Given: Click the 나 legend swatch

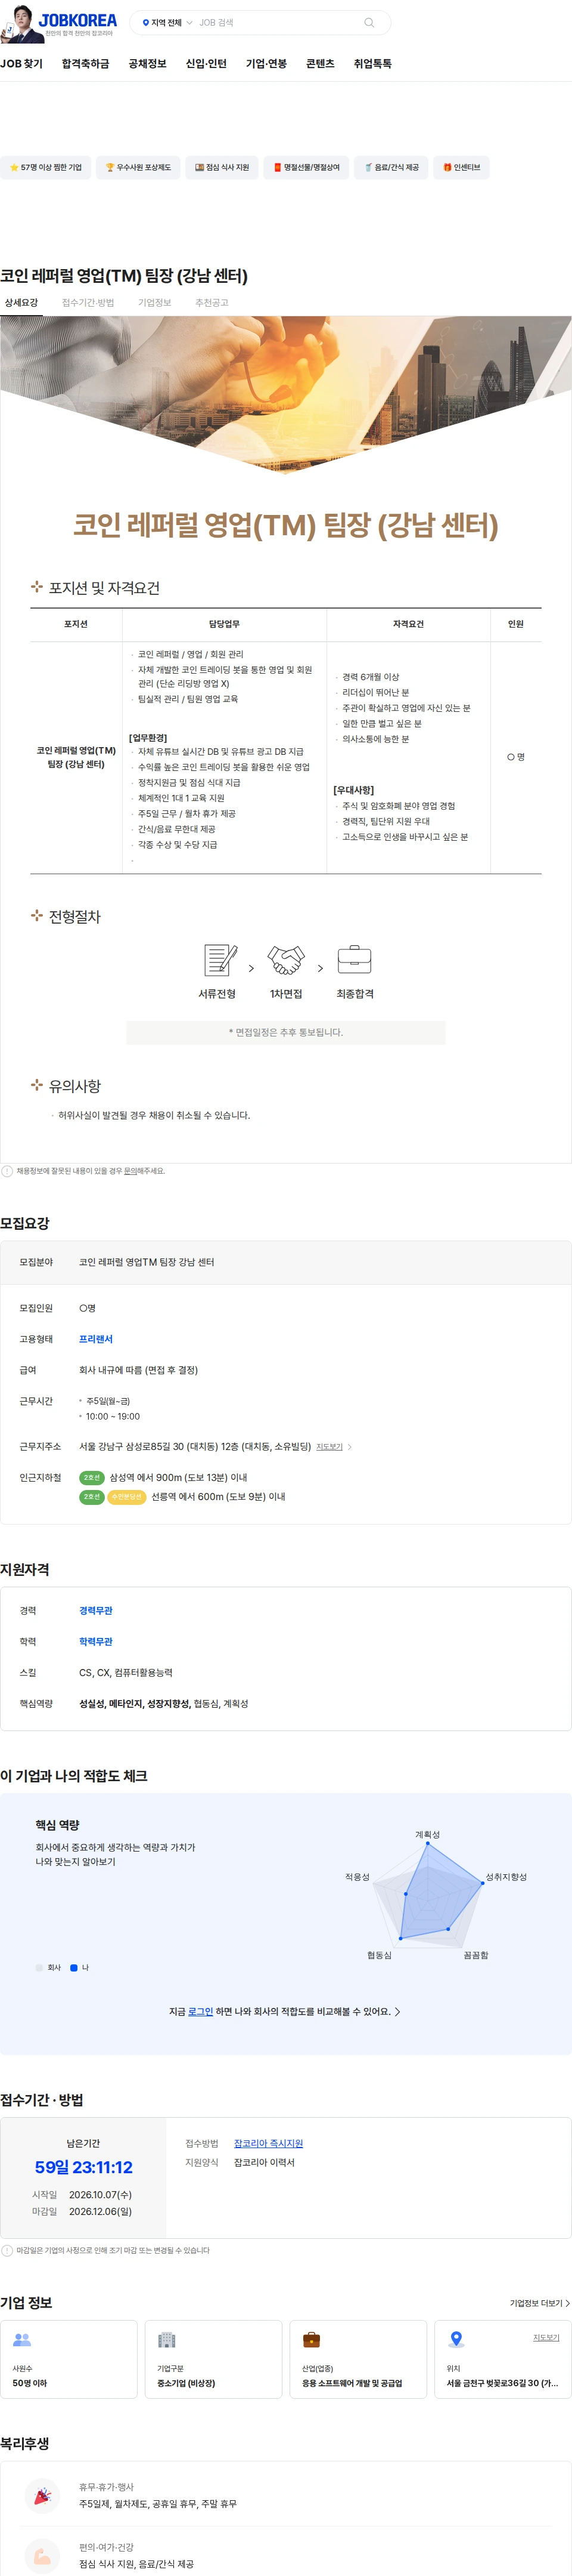Looking at the screenshot, I should (x=74, y=1968).
